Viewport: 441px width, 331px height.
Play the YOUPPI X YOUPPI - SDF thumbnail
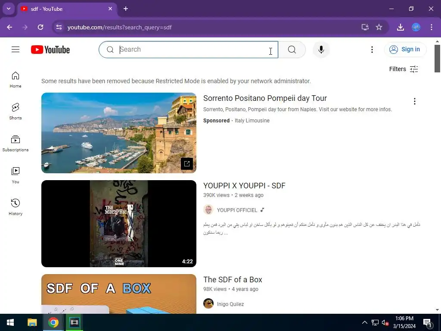coord(119,224)
